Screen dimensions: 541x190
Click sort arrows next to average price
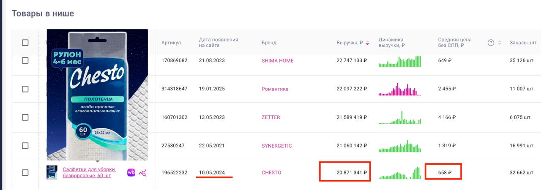500,43
